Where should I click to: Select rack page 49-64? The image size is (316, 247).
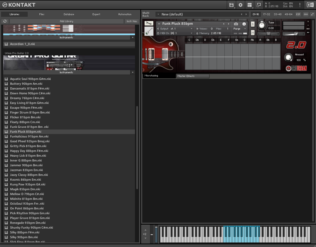pos(288,14)
